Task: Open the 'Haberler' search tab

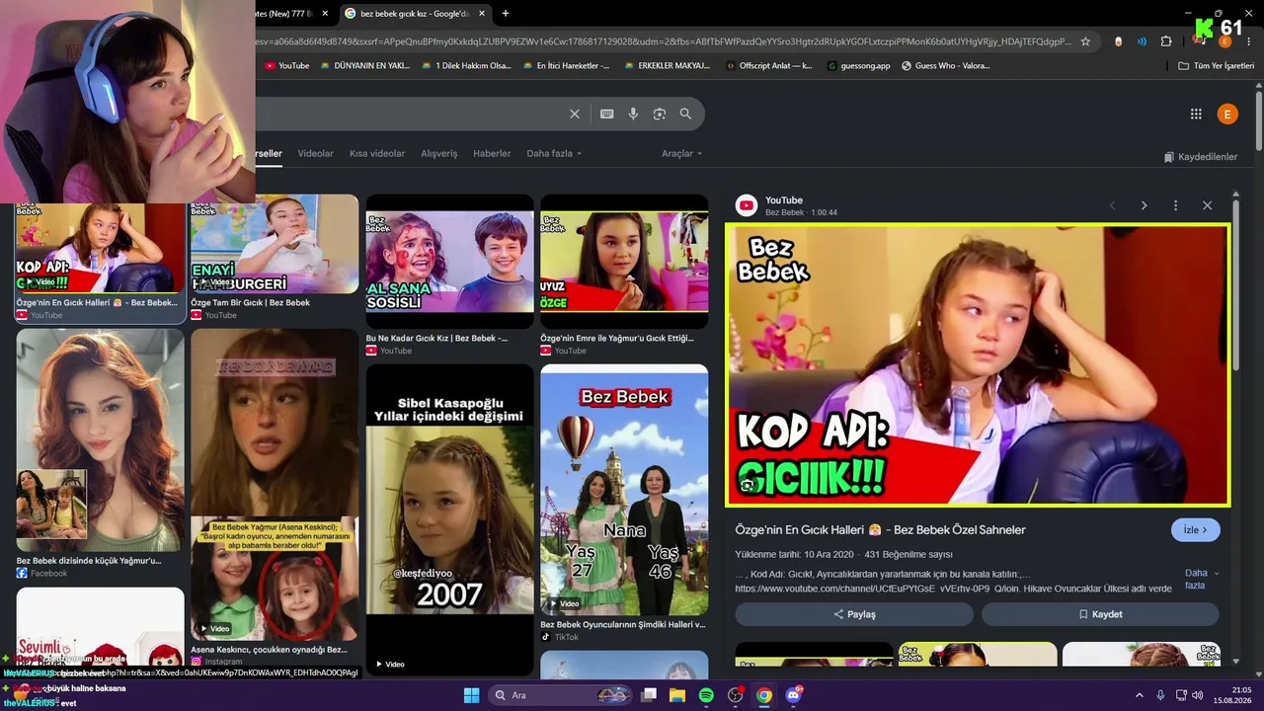Action: click(492, 154)
